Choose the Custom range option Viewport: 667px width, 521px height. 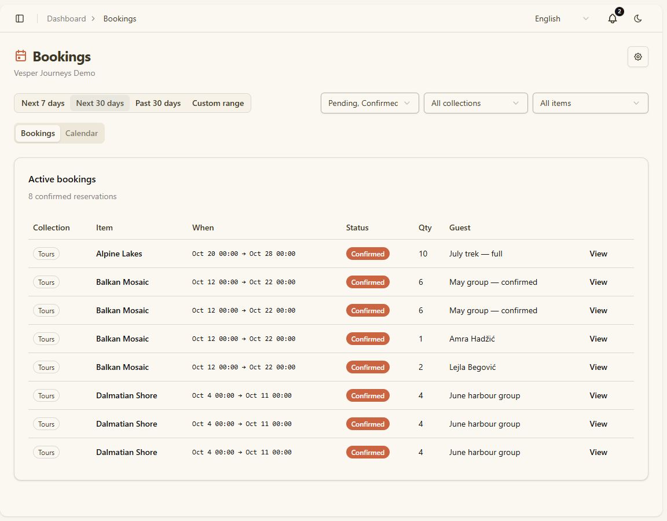tap(218, 103)
